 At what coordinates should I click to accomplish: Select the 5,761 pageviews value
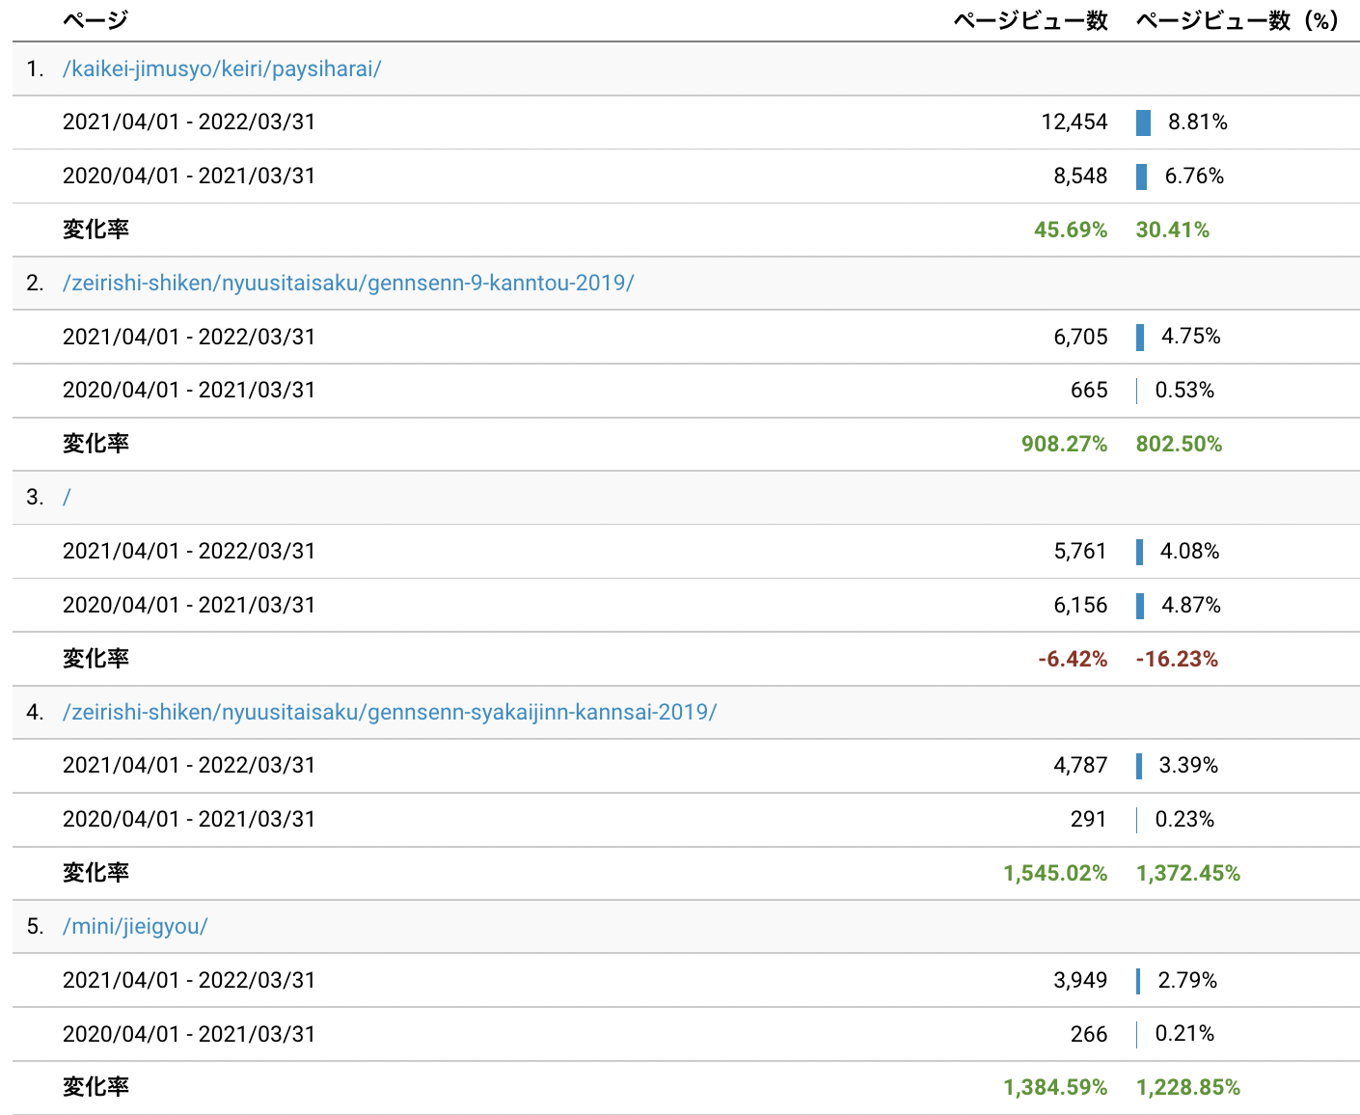pos(1080,552)
